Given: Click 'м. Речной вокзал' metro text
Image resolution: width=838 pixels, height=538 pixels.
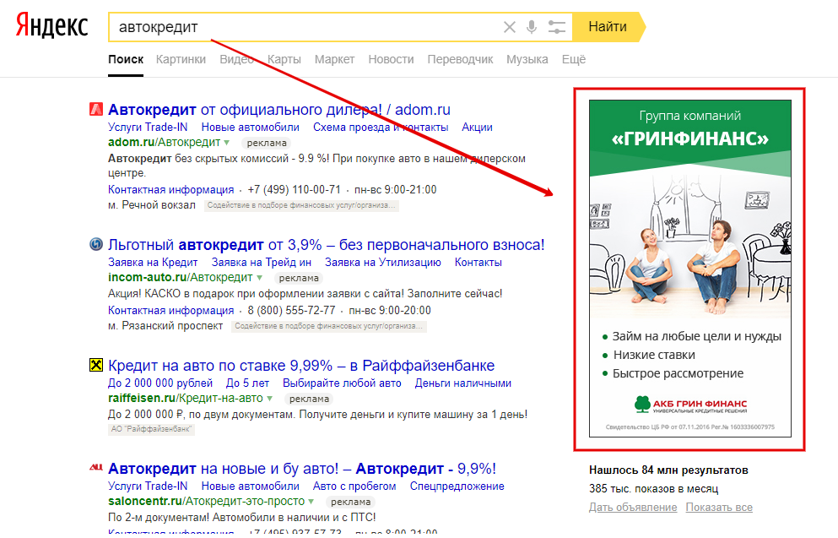Looking at the screenshot, I should (x=152, y=205).
